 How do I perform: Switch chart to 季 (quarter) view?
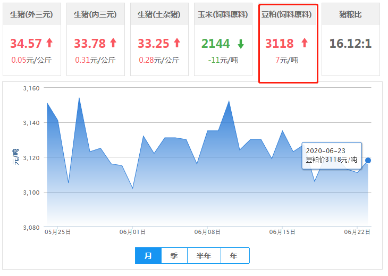(174, 256)
